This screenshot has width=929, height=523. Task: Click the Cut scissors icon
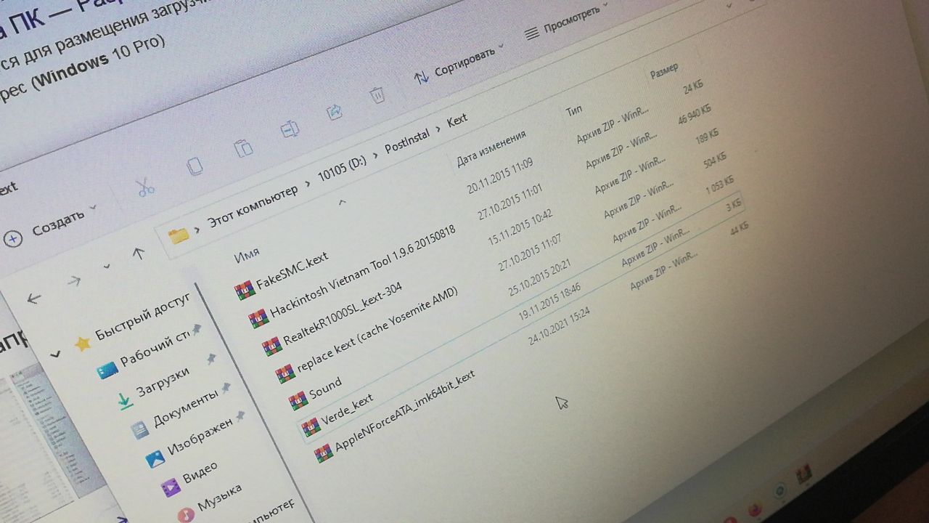[146, 187]
